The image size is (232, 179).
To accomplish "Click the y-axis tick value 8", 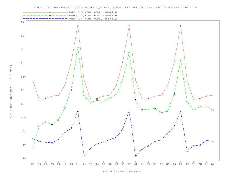I will point(23,145).
